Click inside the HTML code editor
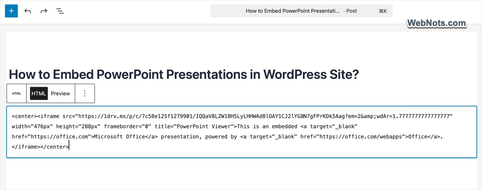 click(x=242, y=132)
